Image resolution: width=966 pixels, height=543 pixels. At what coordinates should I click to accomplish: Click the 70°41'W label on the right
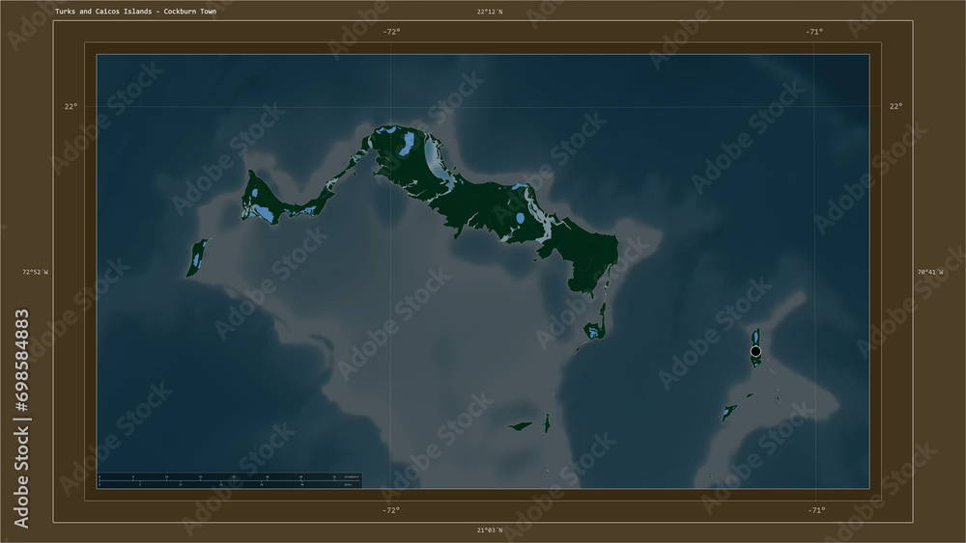(x=929, y=272)
